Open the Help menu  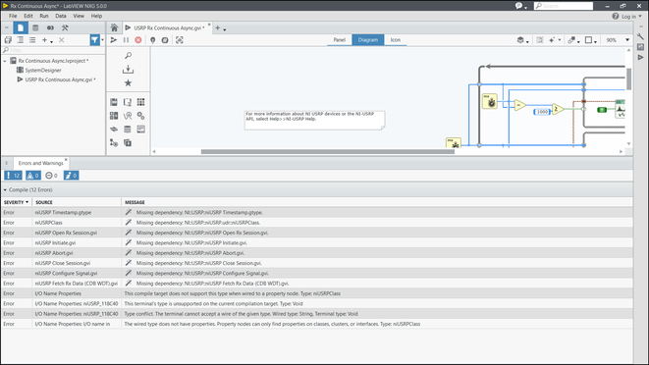[96, 16]
